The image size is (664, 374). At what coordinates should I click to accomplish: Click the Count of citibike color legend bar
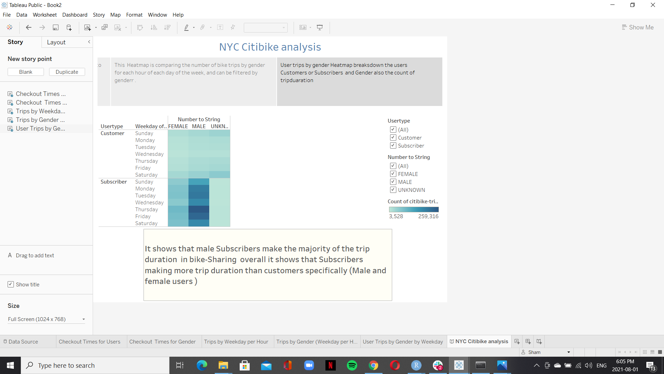point(414,210)
